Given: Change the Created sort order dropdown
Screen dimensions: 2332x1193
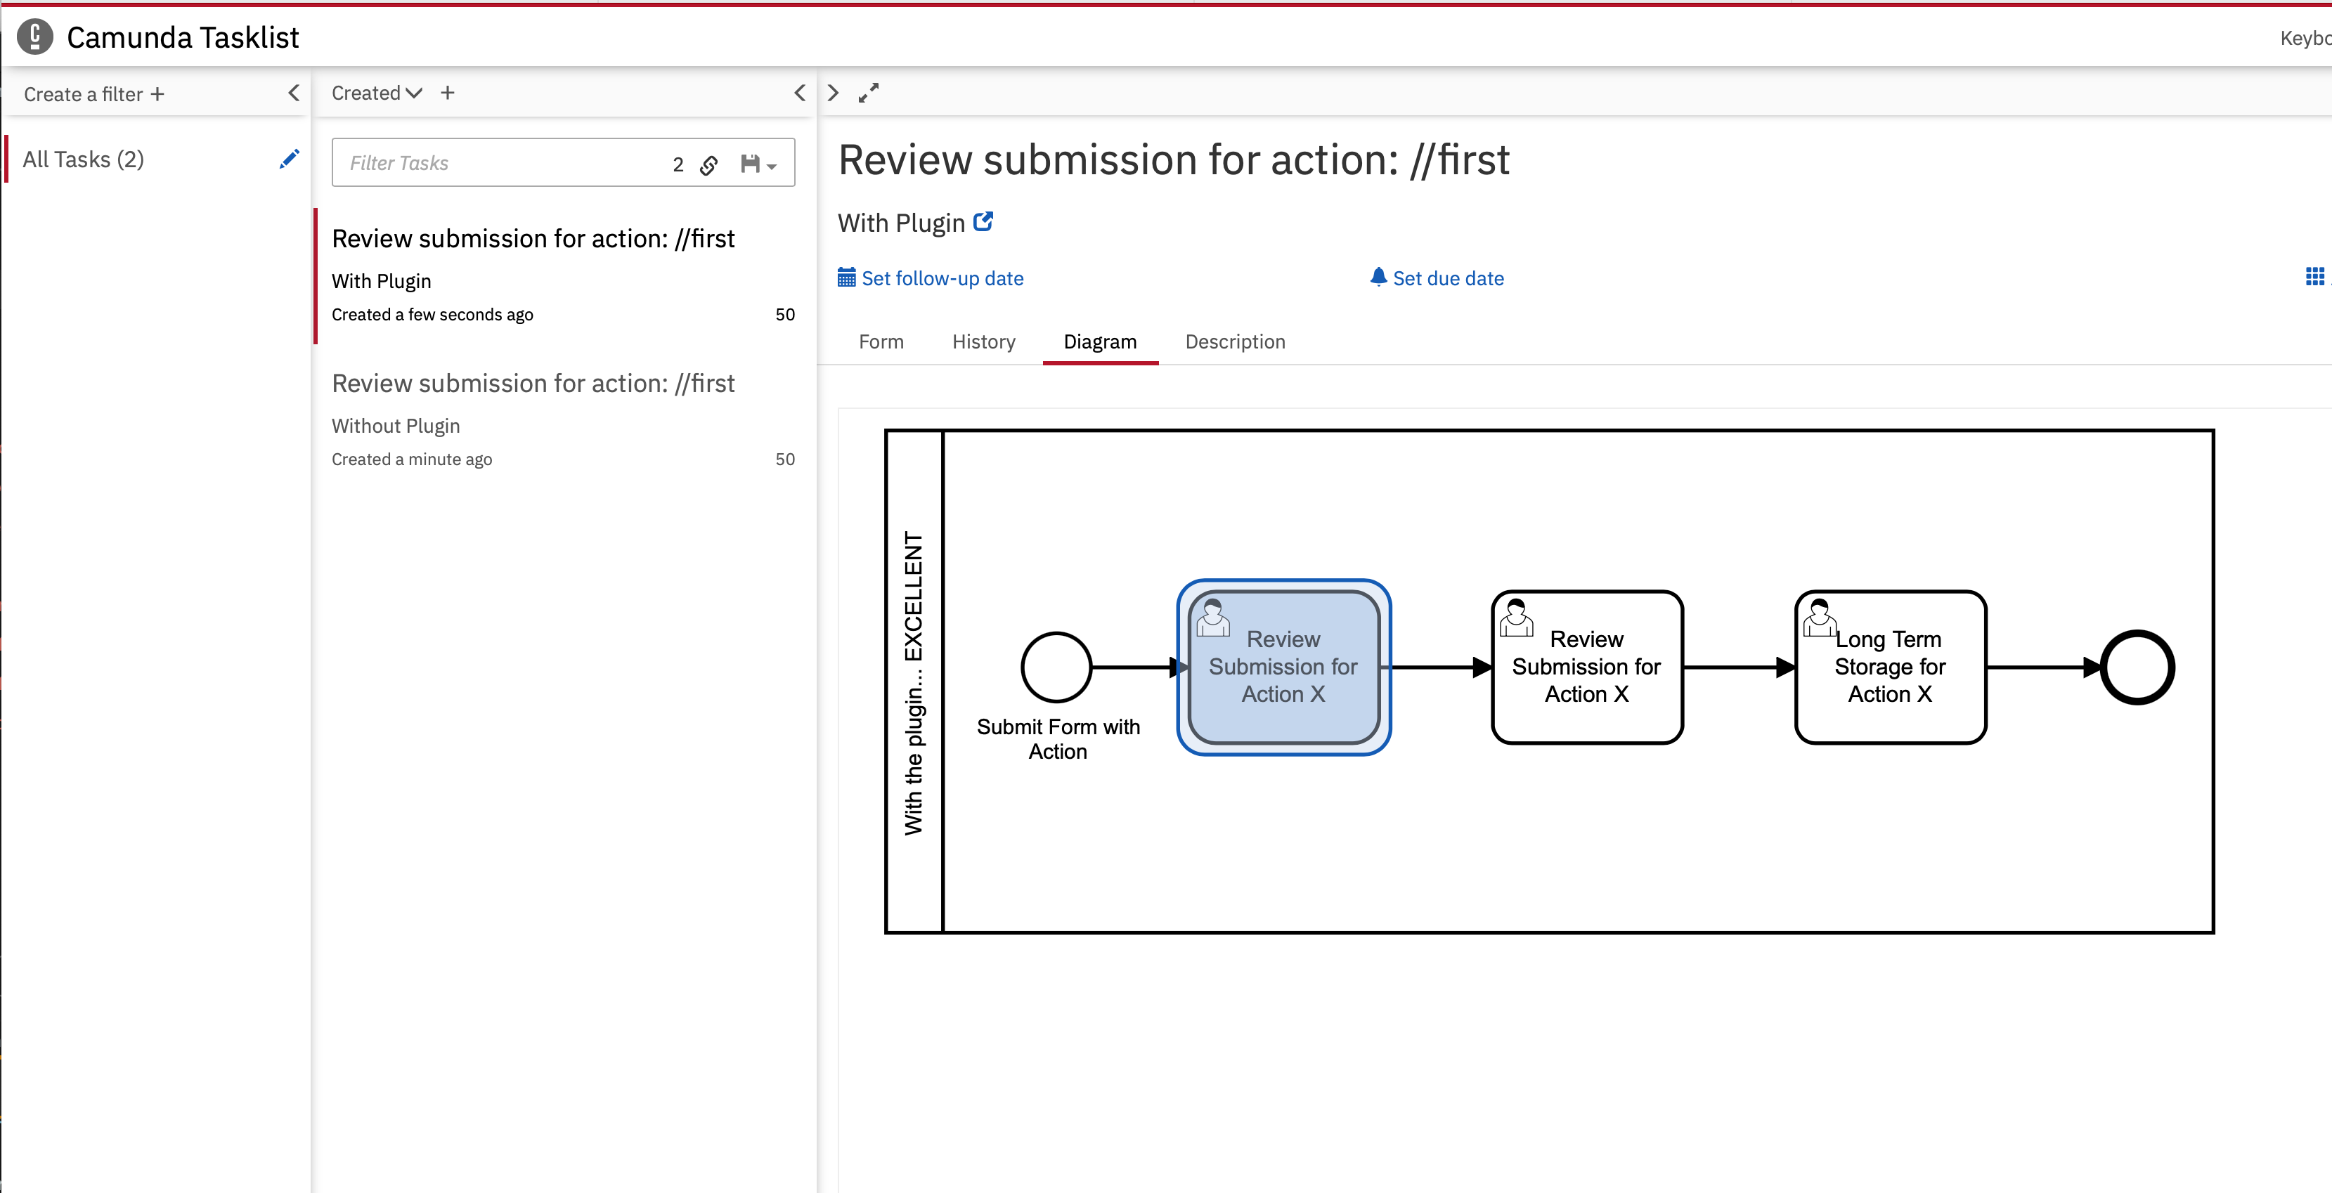Looking at the screenshot, I should click(377, 93).
